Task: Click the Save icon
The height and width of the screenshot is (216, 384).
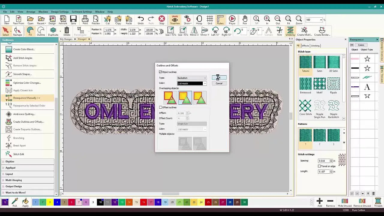Action: 73,20
